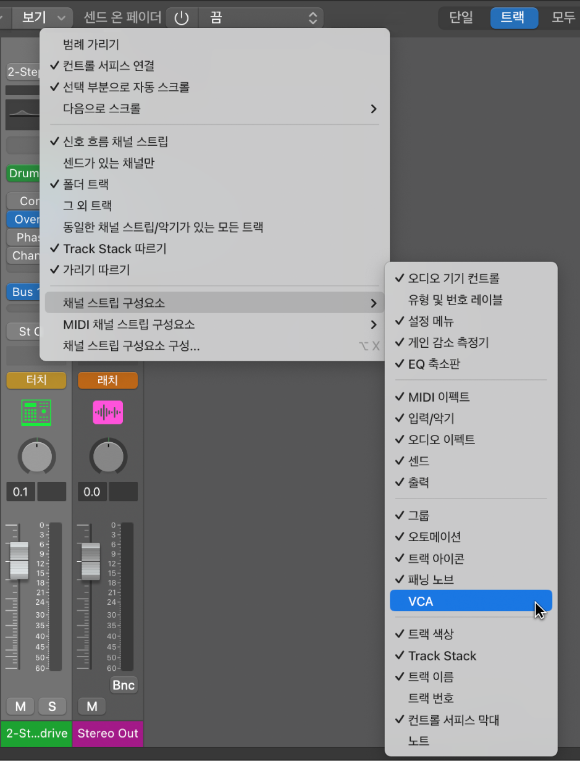Open the 끔 dropdown in the toolbar
This screenshot has height=761, width=580.
coord(259,17)
